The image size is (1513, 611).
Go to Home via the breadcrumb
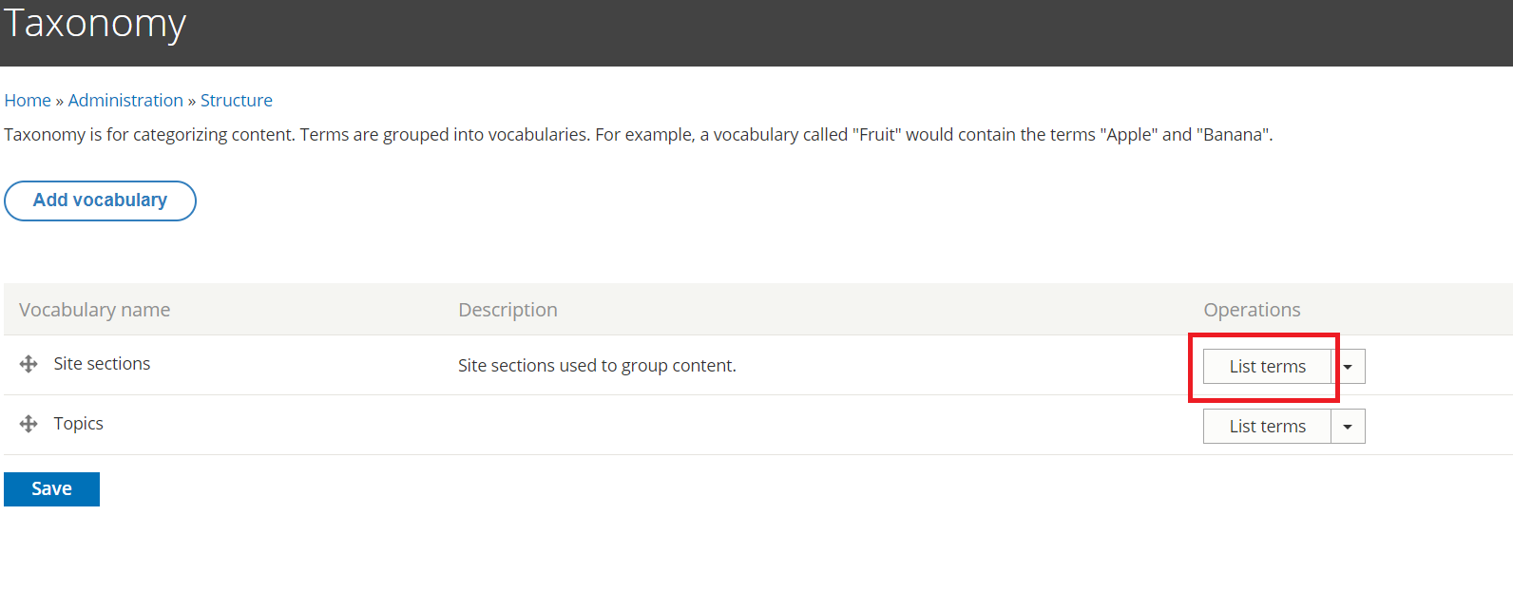coord(28,101)
